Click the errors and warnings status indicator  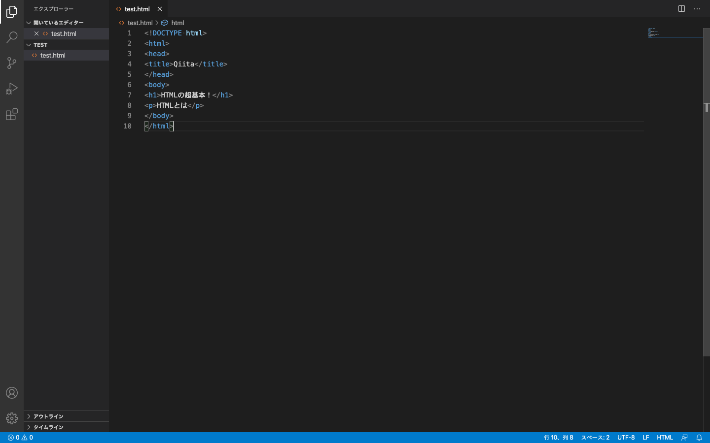[x=20, y=438]
